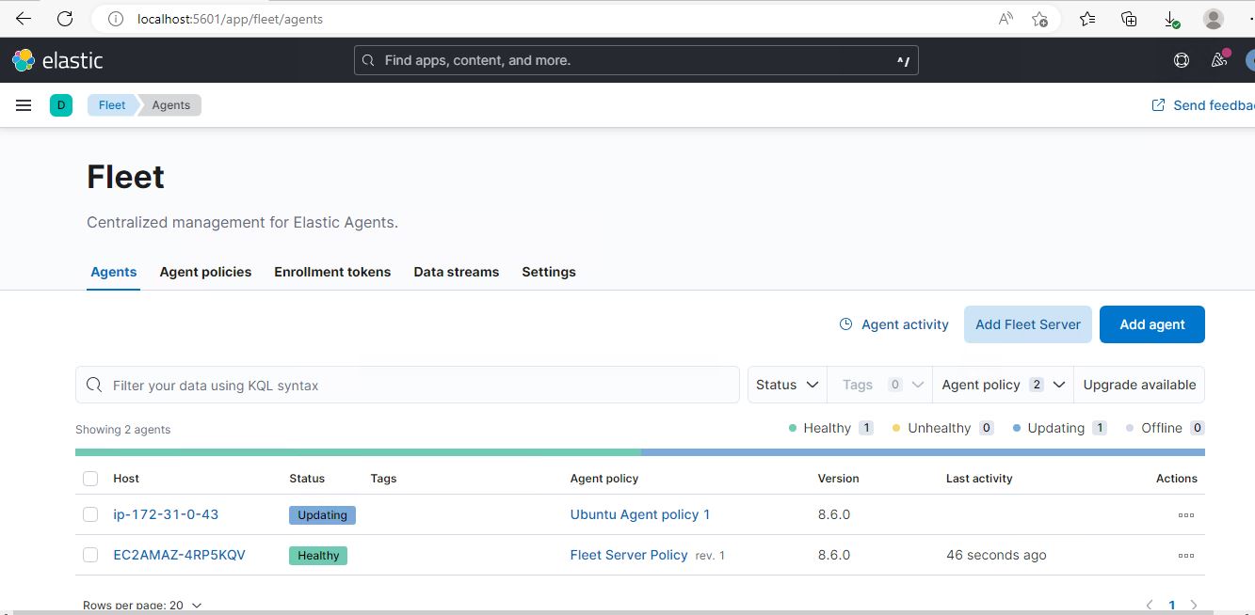Image resolution: width=1255 pixels, height=615 pixels.
Task: Open the Data streams tab
Action: click(456, 272)
